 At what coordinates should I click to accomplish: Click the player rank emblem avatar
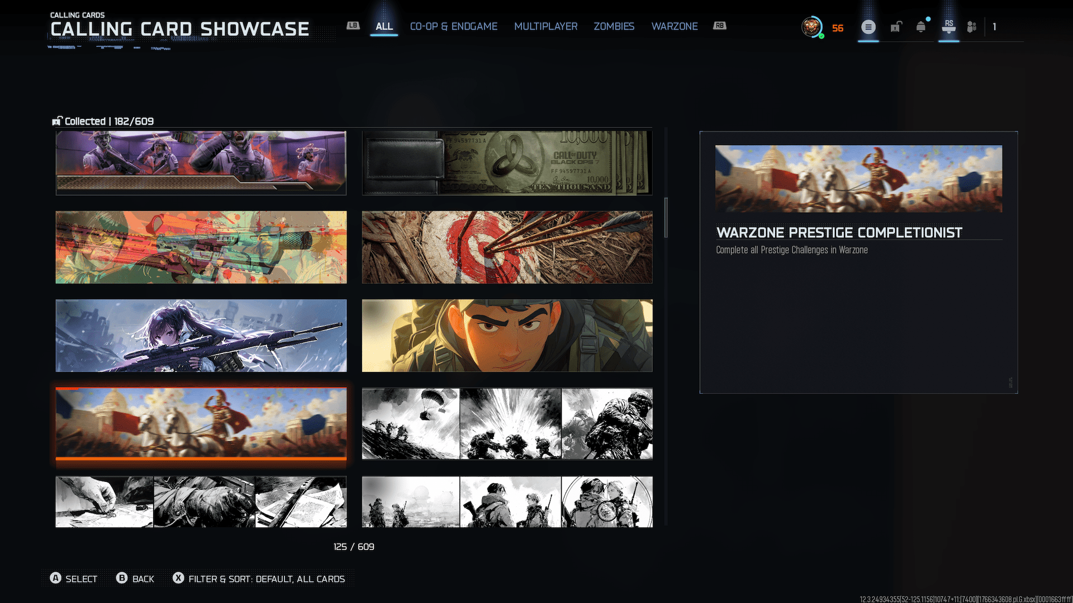tap(811, 27)
